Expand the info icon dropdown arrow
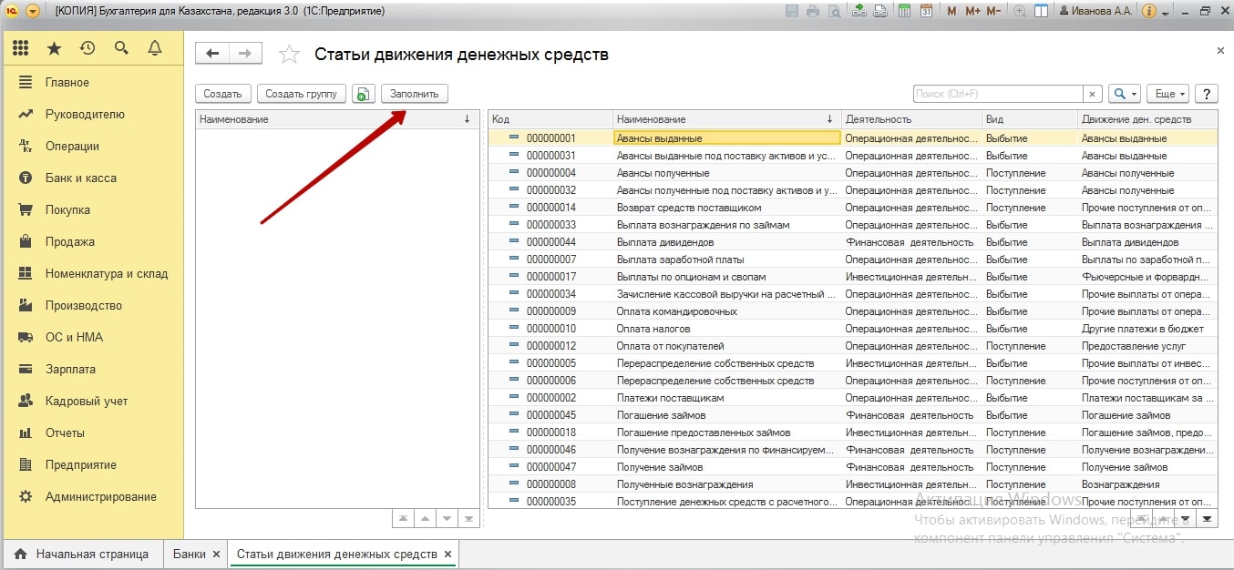 1167,11
